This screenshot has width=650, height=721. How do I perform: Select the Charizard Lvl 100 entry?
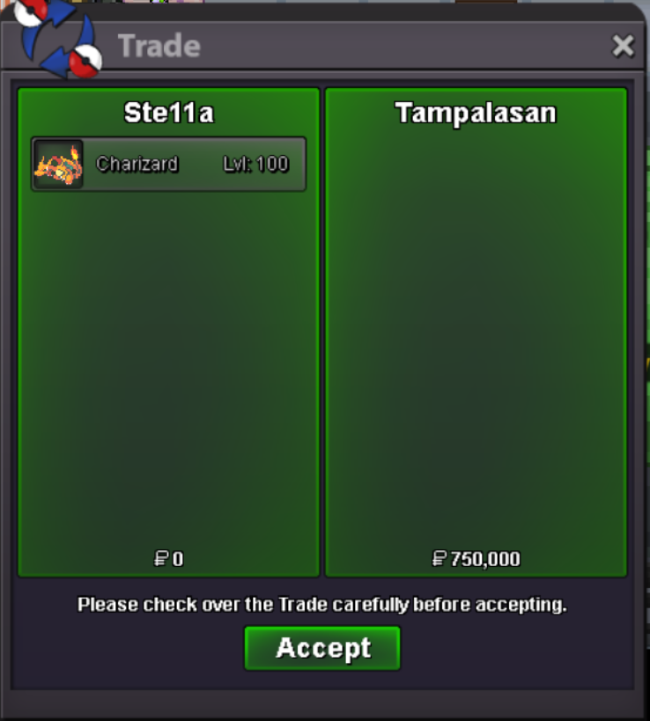click(x=168, y=164)
